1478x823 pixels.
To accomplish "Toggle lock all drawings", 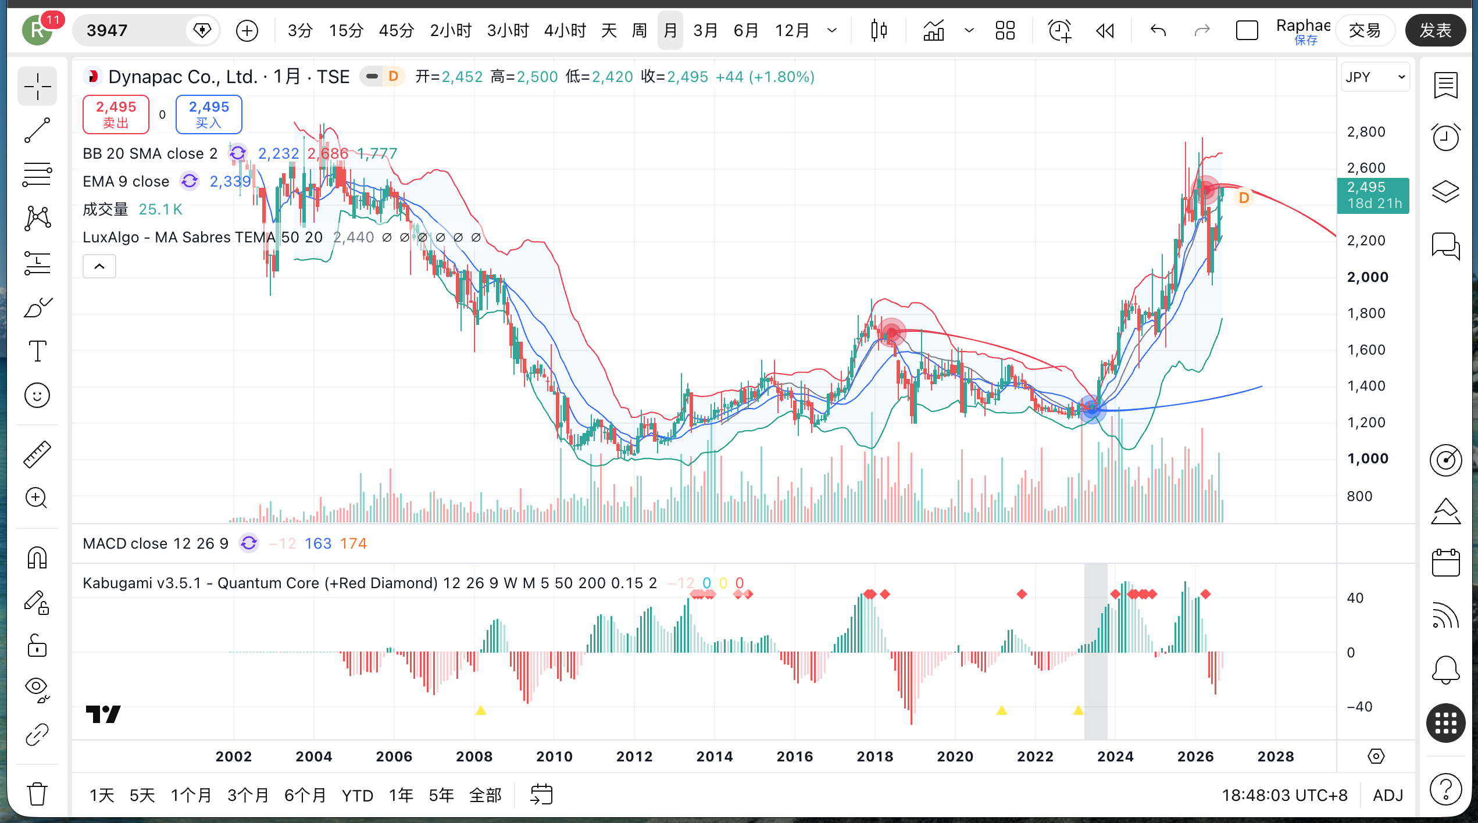I will pos(37,646).
